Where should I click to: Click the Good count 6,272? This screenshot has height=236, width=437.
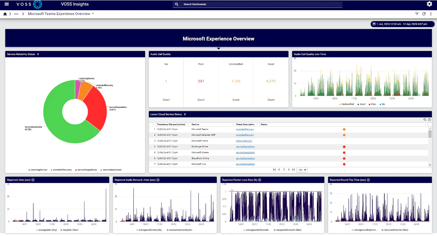click(x=271, y=81)
